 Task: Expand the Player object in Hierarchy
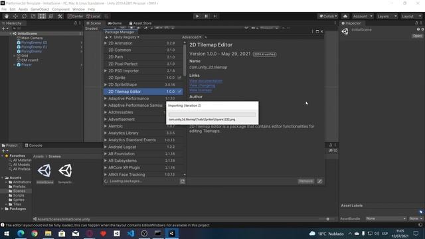(15, 65)
